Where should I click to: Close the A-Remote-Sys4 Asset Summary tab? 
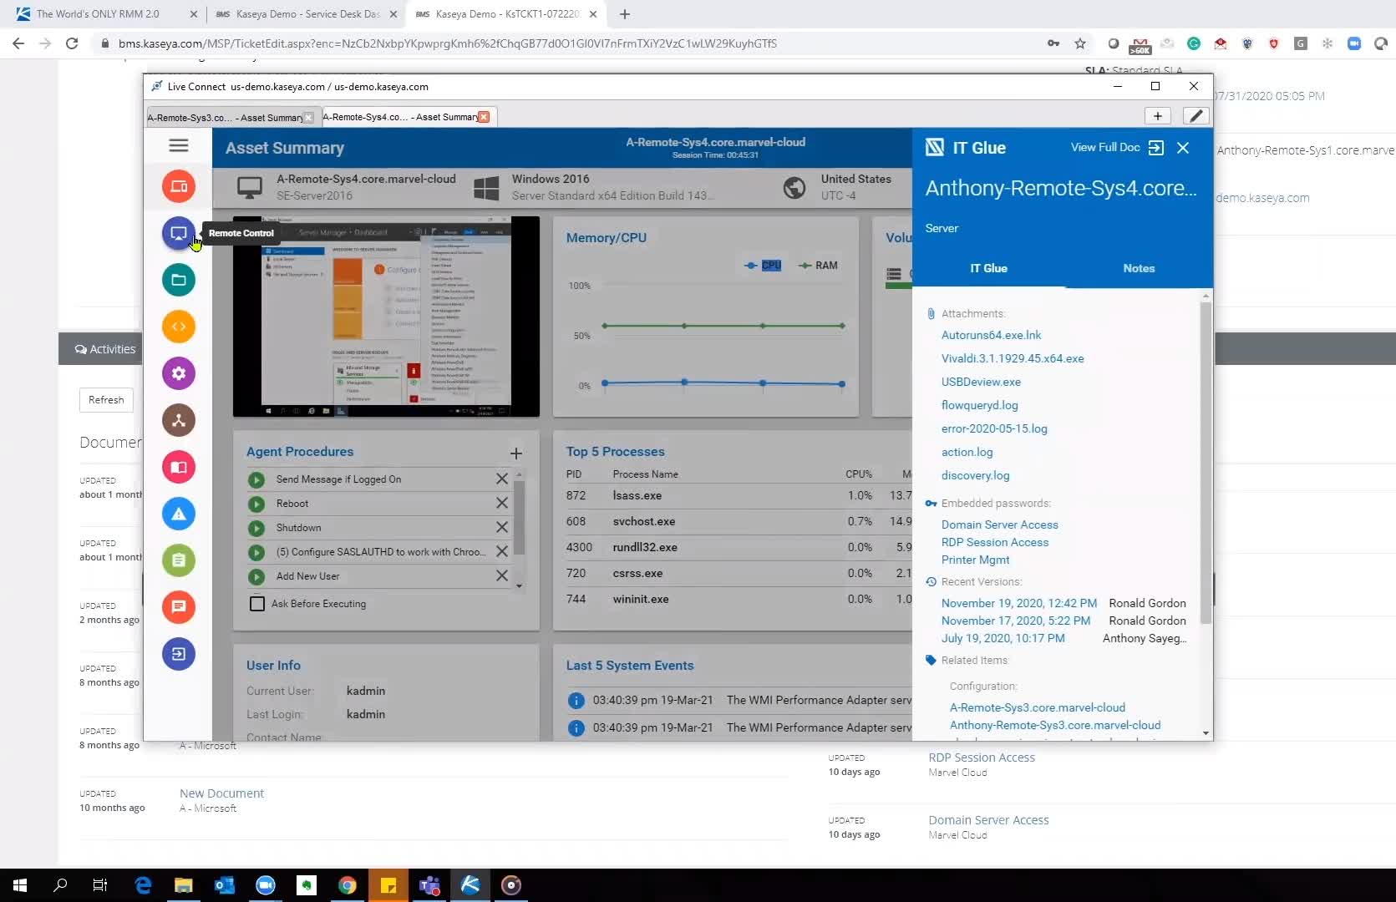tap(484, 117)
